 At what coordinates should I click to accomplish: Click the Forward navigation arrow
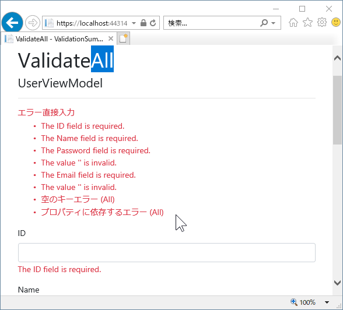[x=33, y=23]
